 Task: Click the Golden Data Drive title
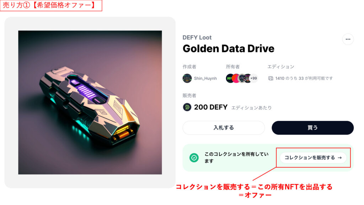[x=229, y=48]
